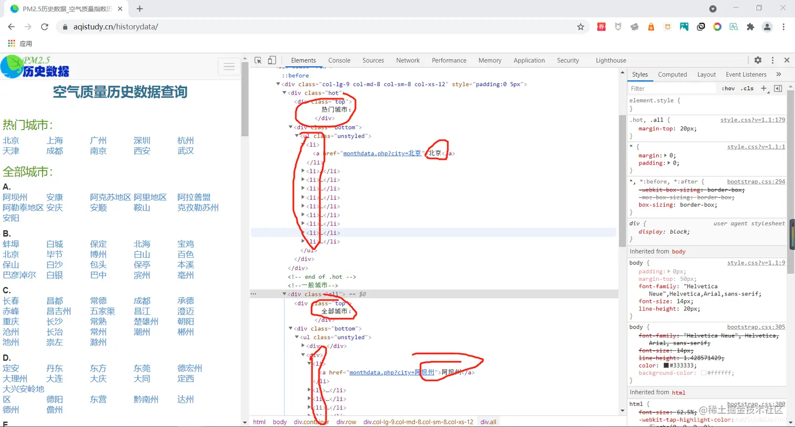Bookmark this page with the star icon
The image size is (795, 427).
580,27
